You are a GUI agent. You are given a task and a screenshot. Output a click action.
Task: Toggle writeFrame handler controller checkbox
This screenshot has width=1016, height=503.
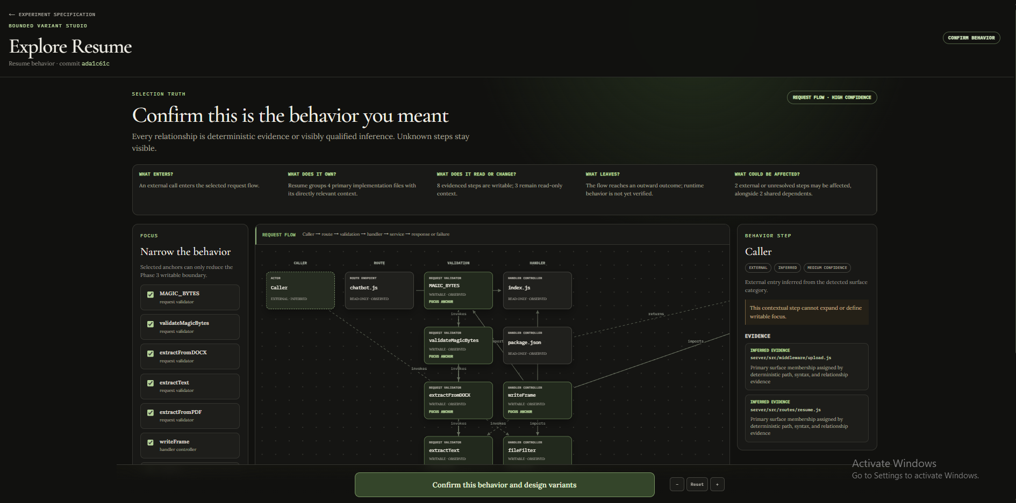(151, 442)
